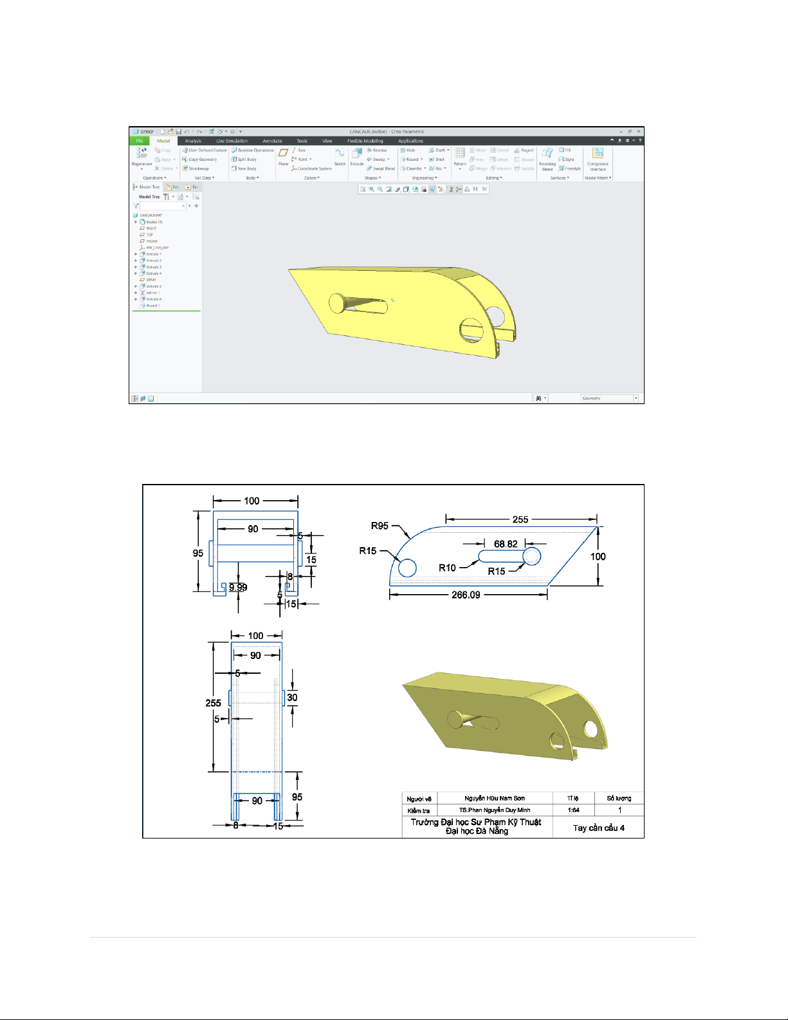Image resolution: width=788 pixels, height=1020 pixels.
Task: Expand the Bodies (1) tree node
Action: coord(136,222)
